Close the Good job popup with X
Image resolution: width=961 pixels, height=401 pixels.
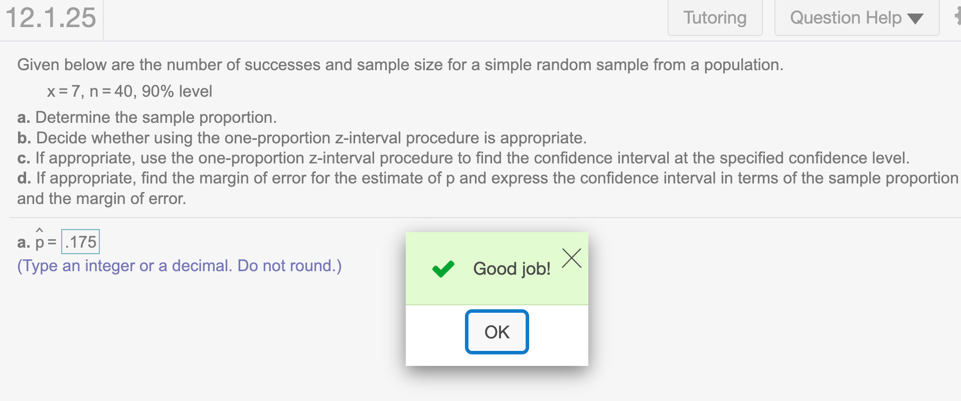click(x=571, y=259)
